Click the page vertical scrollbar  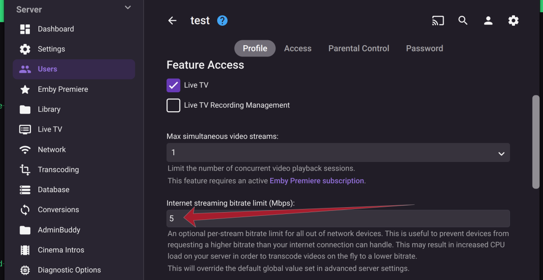(536, 142)
